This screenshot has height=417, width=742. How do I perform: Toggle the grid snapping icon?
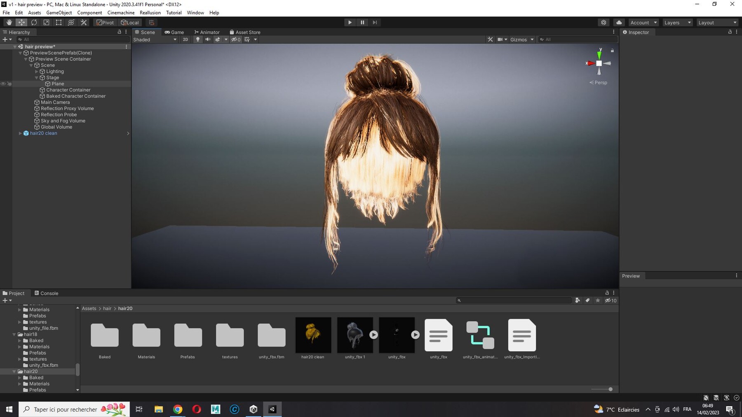click(151, 23)
